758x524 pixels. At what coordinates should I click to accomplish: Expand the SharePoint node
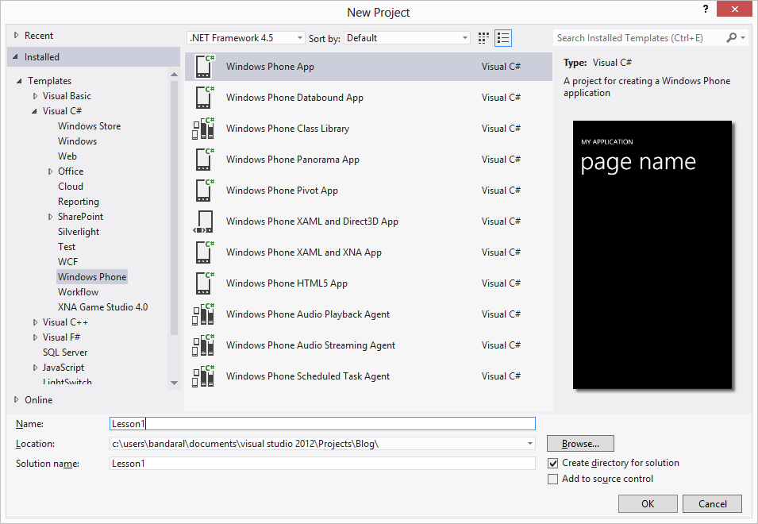[50, 217]
